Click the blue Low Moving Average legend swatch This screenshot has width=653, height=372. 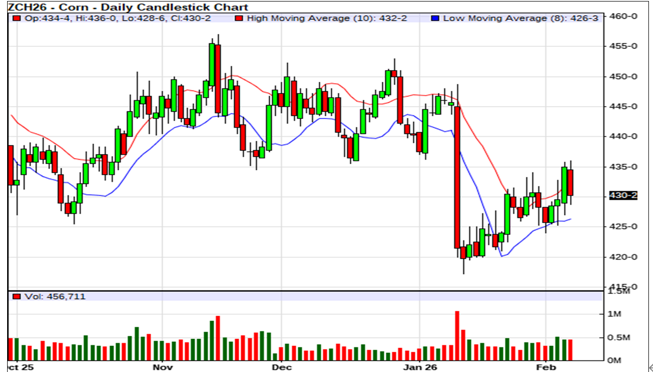[435, 19]
